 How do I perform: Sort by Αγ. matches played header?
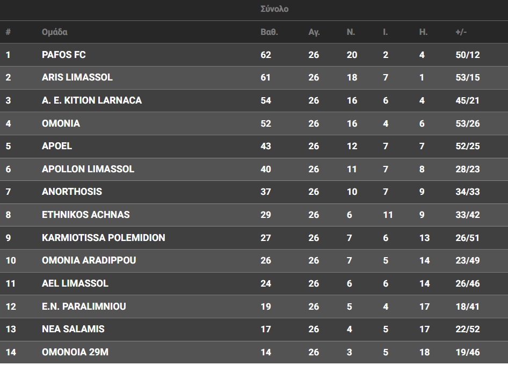tap(314, 32)
